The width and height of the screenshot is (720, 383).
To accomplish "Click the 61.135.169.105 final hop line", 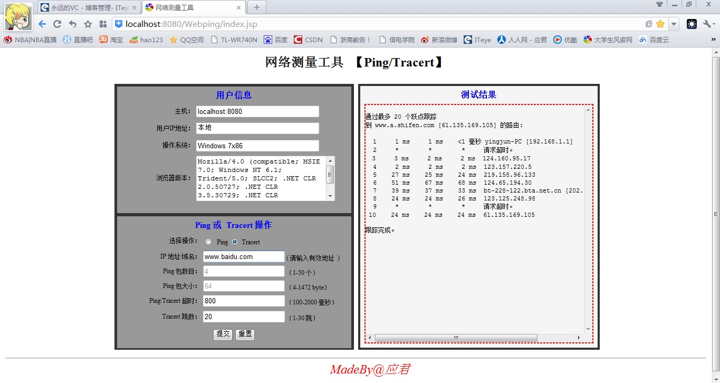I will [x=452, y=215].
